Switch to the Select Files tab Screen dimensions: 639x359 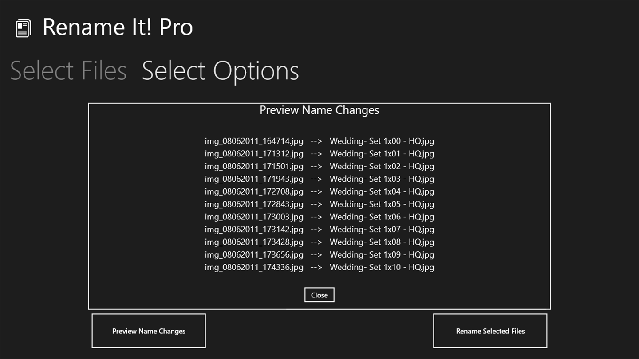tap(68, 71)
